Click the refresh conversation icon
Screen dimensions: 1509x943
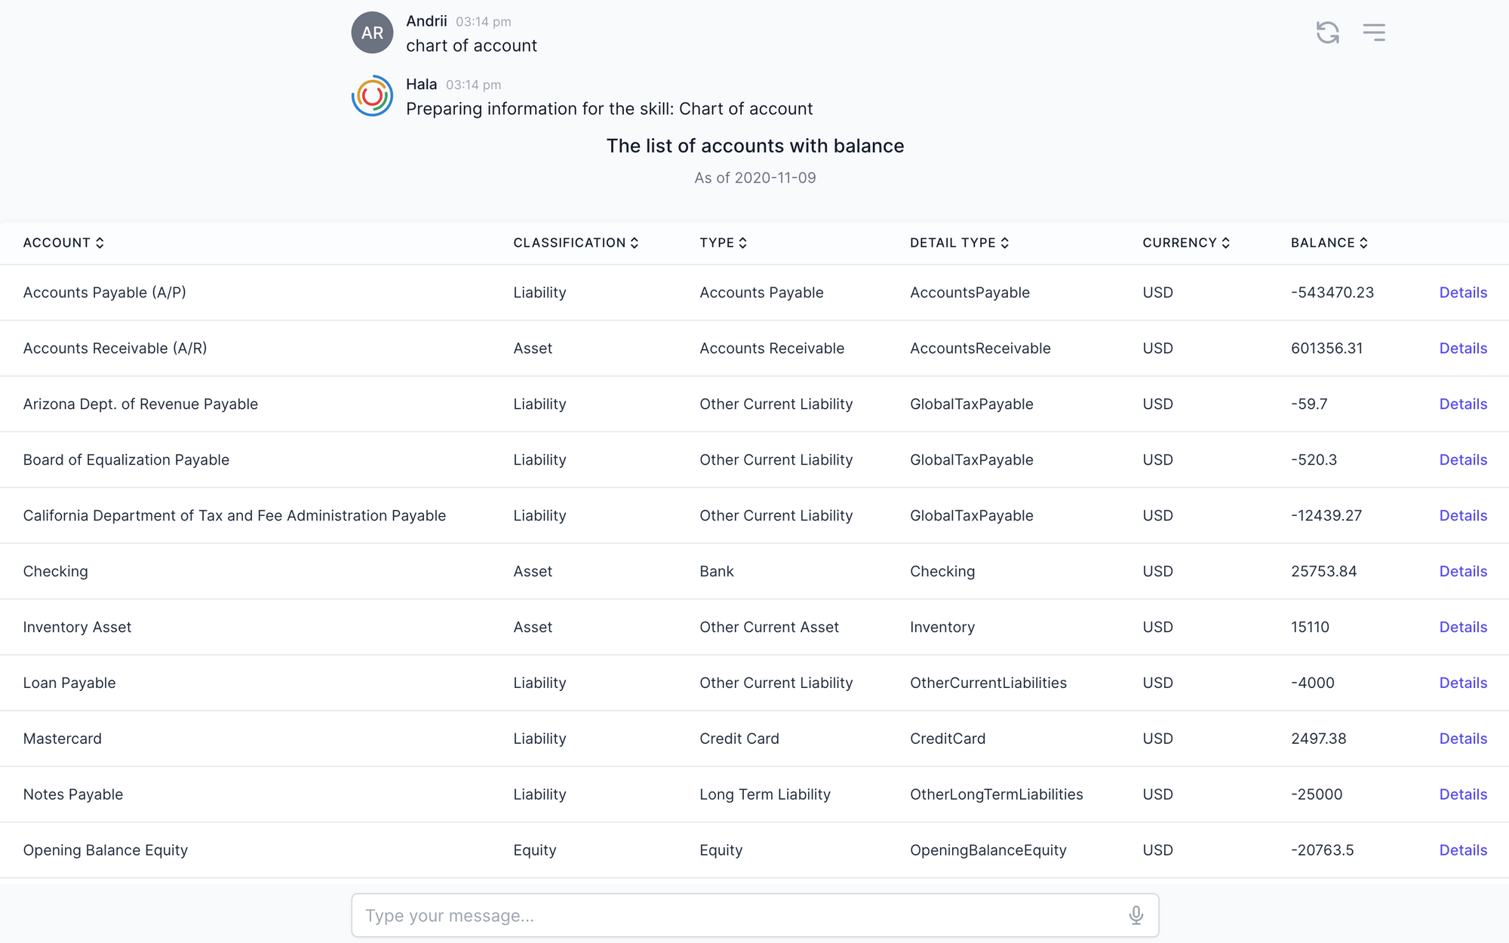click(1327, 32)
